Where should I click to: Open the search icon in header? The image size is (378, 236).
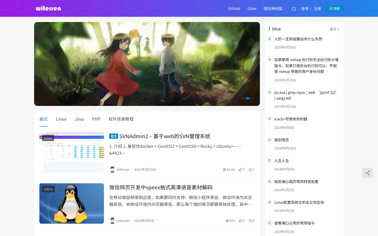pos(294,9)
